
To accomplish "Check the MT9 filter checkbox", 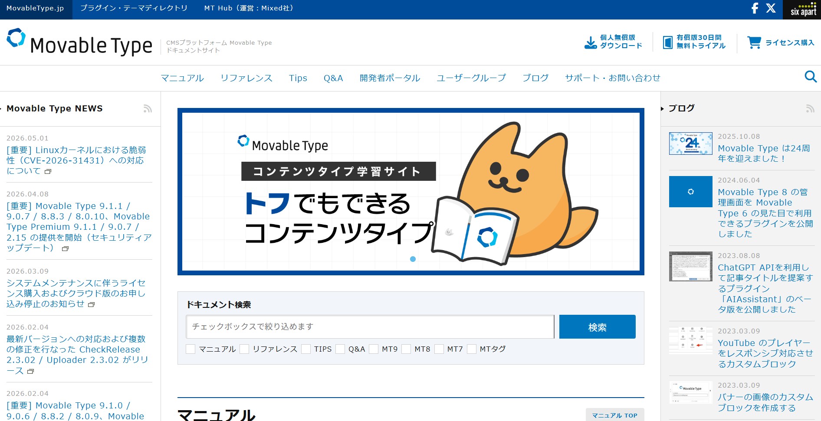I will (374, 349).
